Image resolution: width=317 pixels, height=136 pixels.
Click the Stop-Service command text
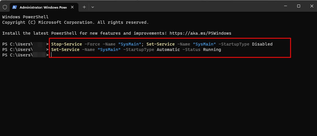[x=66, y=44]
